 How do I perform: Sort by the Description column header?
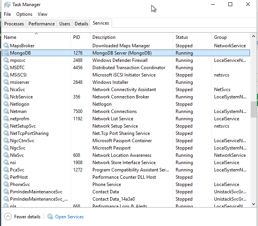pyautogui.click(x=131, y=37)
